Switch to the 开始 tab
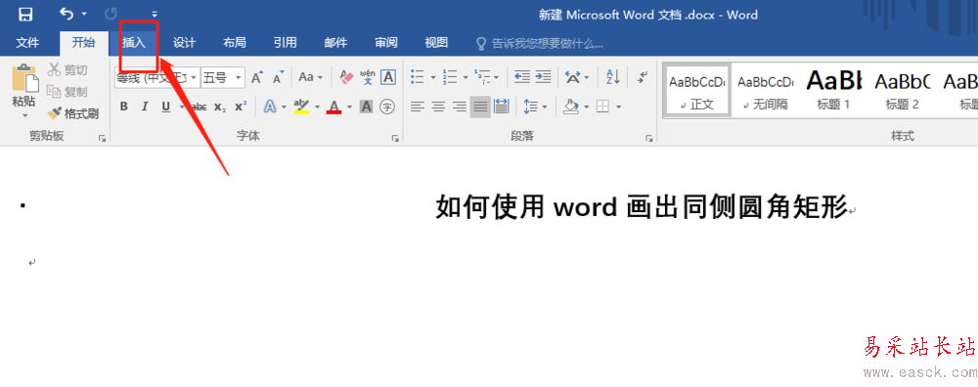 (x=83, y=42)
